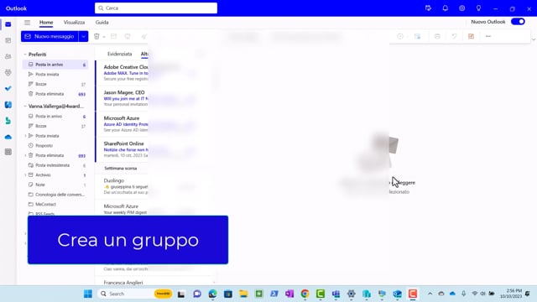Click the Snooze clock icon in toolbar
The image size is (537, 302).
(x=400, y=36)
